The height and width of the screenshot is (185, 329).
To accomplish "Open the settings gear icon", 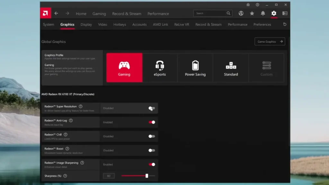I will click(x=274, y=13).
